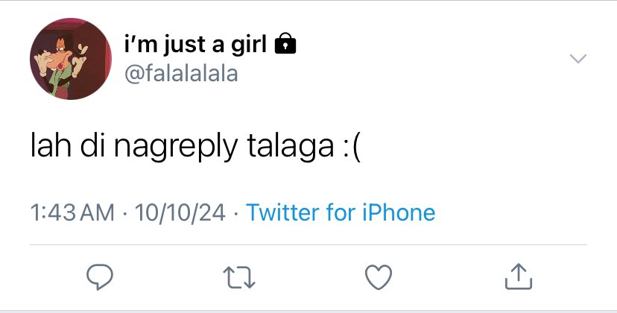This screenshot has width=617, height=313.
Task: Open the profile via "i'm just a girl" name
Action: tap(195, 44)
